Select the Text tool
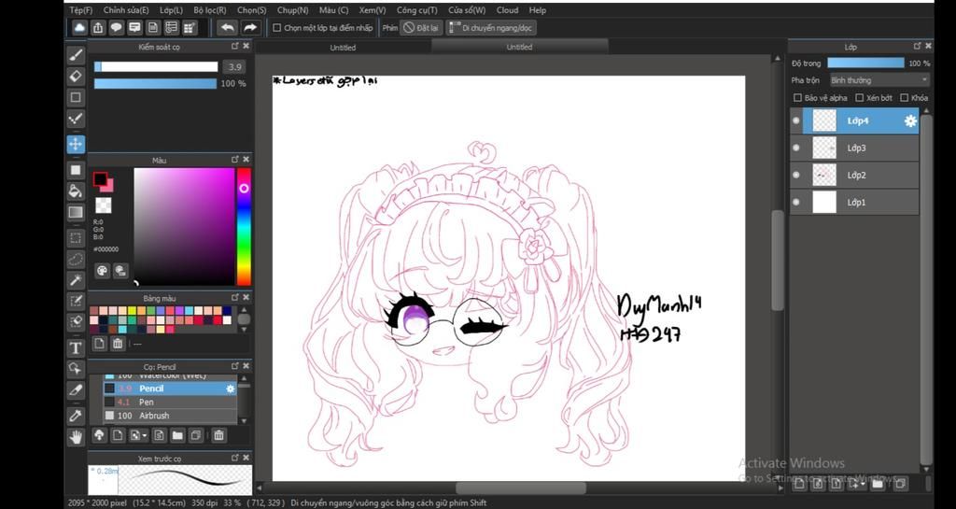This screenshot has width=956, height=509. [x=76, y=348]
